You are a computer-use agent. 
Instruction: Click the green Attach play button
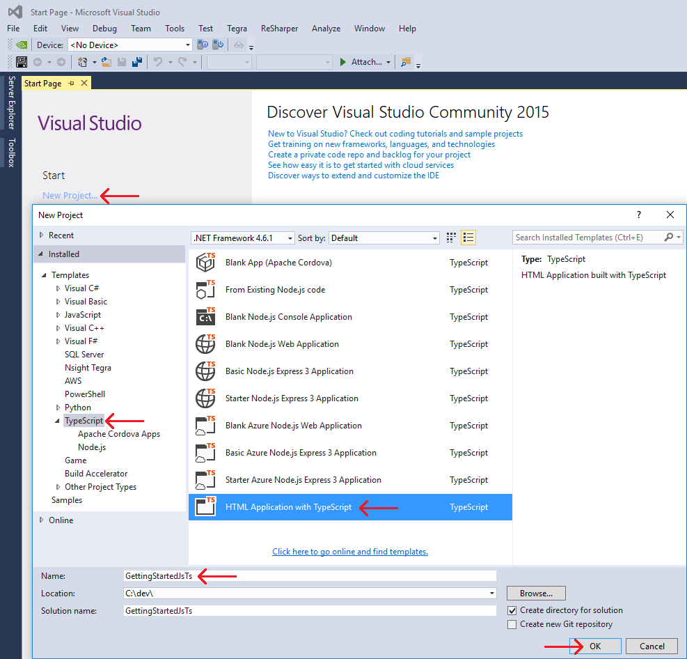pos(343,62)
